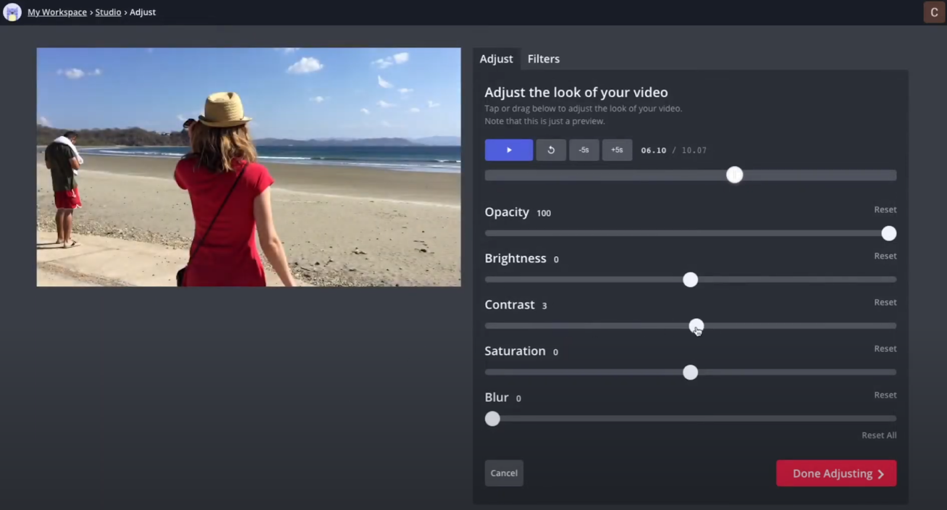The width and height of the screenshot is (947, 510).
Task: Click the Brightness slider handle
Action: click(x=690, y=280)
